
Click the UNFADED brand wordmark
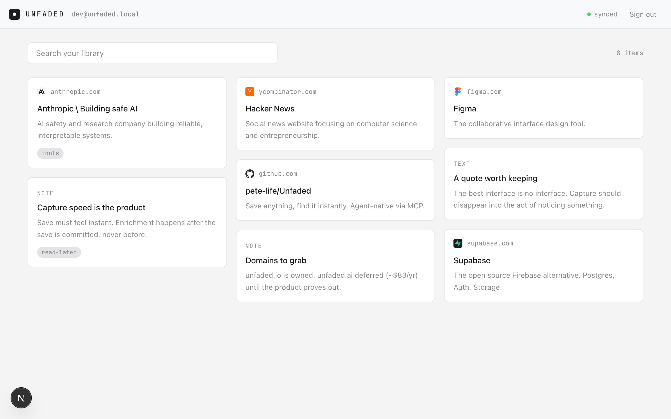(45, 14)
